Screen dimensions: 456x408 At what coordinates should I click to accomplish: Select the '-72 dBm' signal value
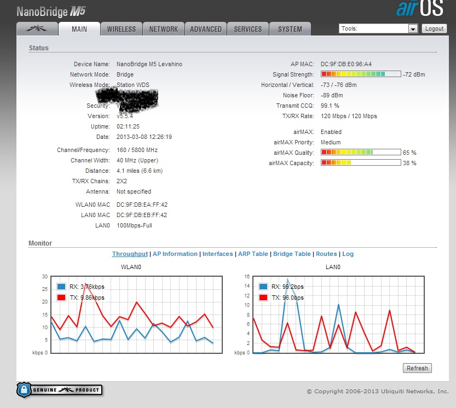click(414, 74)
